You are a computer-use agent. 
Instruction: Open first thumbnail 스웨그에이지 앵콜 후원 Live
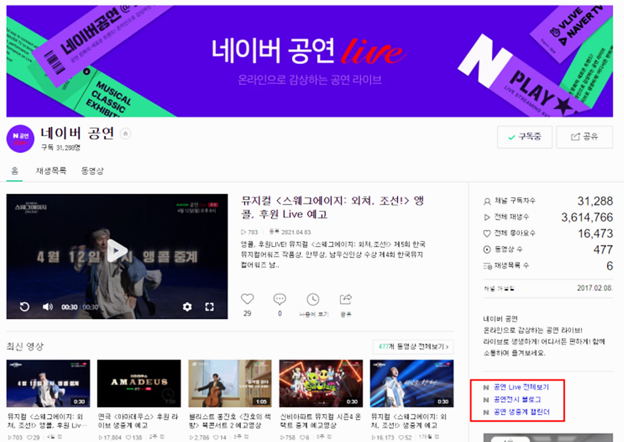(x=48, y=383)
